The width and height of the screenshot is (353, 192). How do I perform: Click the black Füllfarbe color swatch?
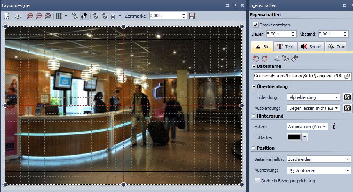(x=294, y=137)
